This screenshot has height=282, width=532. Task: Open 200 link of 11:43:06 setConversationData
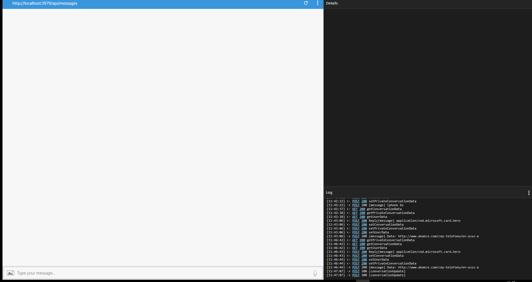click(x=364, y=224)
